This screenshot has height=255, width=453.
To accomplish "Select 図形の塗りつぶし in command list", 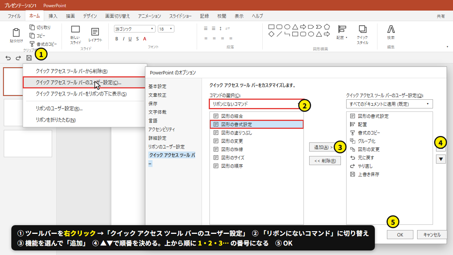I will [x=257, y=133].
